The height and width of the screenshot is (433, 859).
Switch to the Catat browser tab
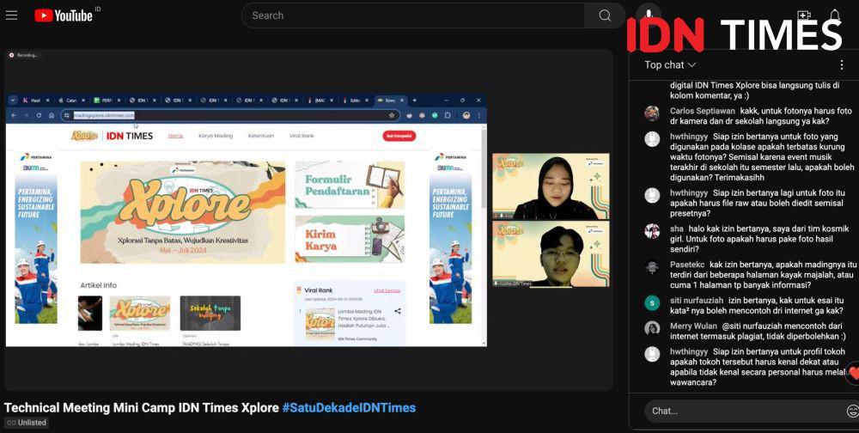(x=72, y=101)
